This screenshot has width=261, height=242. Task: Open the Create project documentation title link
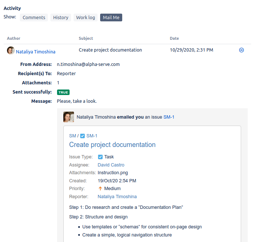click(x=112, y=145)
